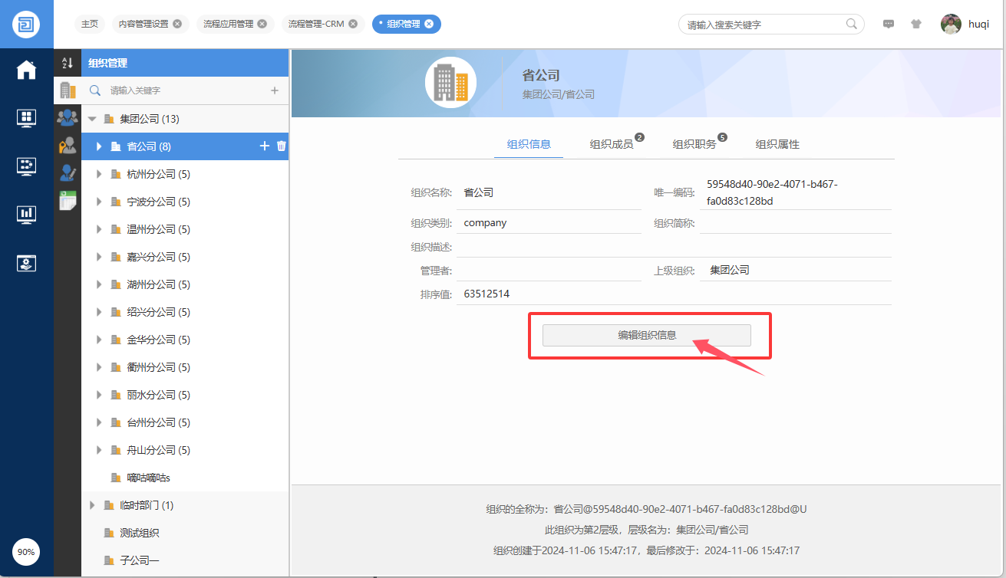Switch to the 组织成员 tab
The width and height of the screenshot is (1006, 578).
(611, 144)
